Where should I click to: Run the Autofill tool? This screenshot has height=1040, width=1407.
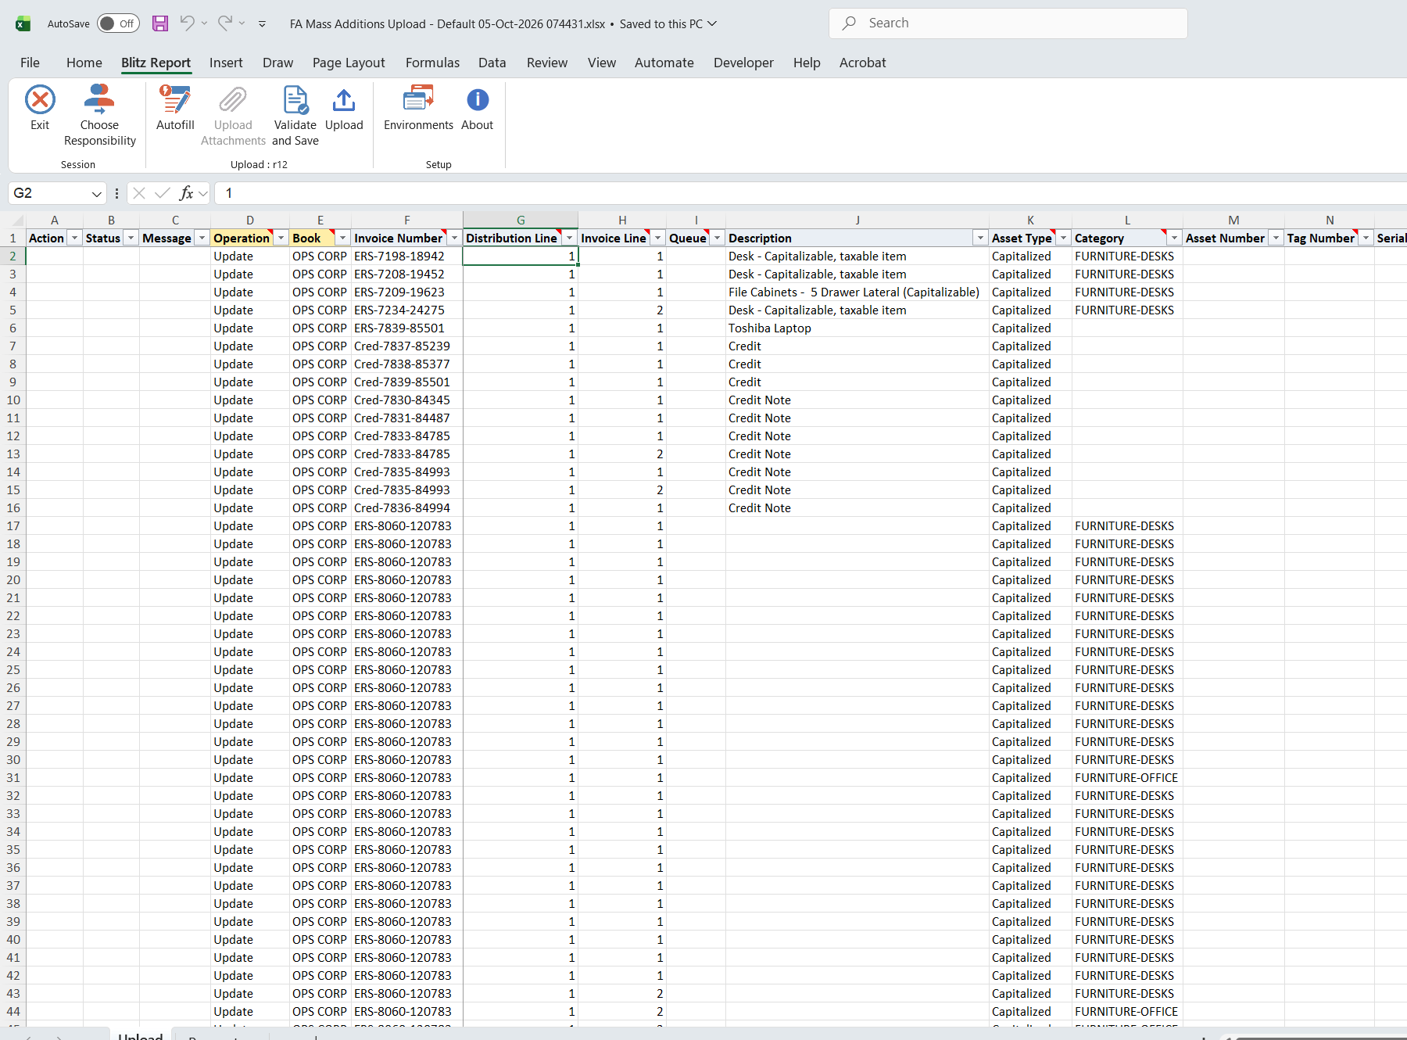[175, 108]
